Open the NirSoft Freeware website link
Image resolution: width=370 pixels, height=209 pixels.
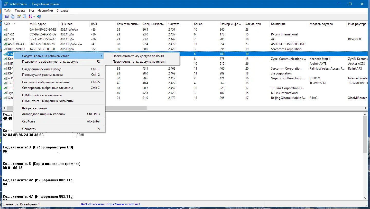[110, 204]
